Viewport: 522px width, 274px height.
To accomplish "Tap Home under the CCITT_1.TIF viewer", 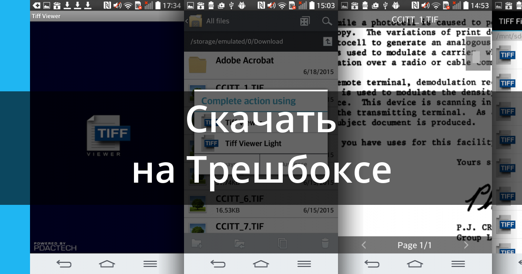I will coord(415,264).
